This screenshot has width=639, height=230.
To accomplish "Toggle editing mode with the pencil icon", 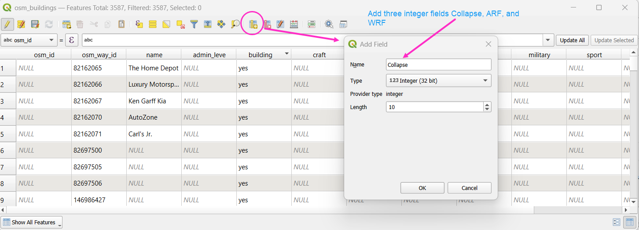I will click(x=7, y=24).
